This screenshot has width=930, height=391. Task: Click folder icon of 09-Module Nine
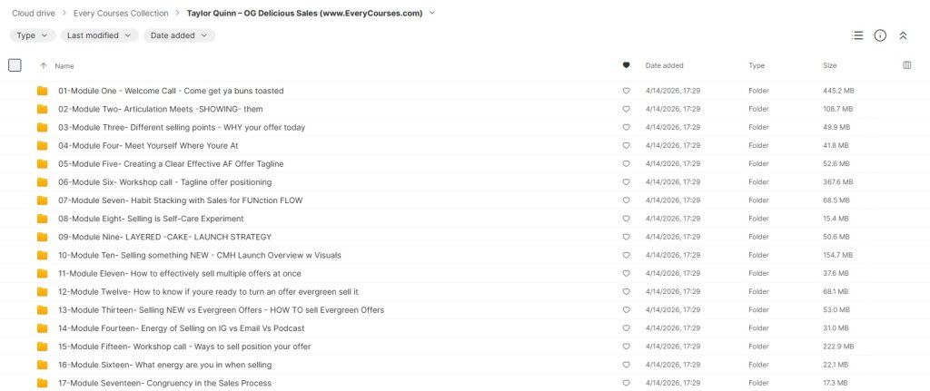(42, 237)
